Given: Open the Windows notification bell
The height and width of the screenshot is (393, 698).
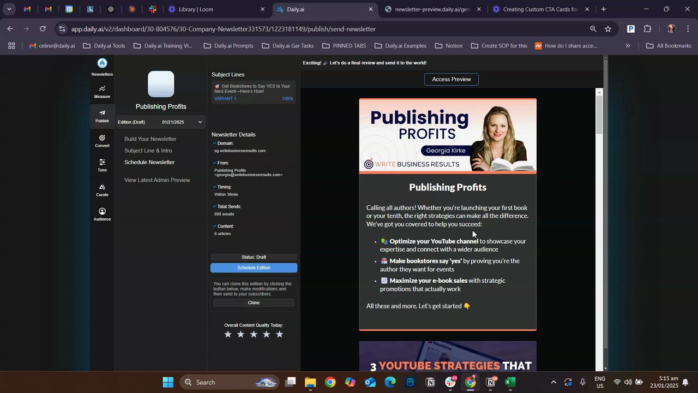Looking at the screenshot, I should pyautogui.click(x=685, y=382).
